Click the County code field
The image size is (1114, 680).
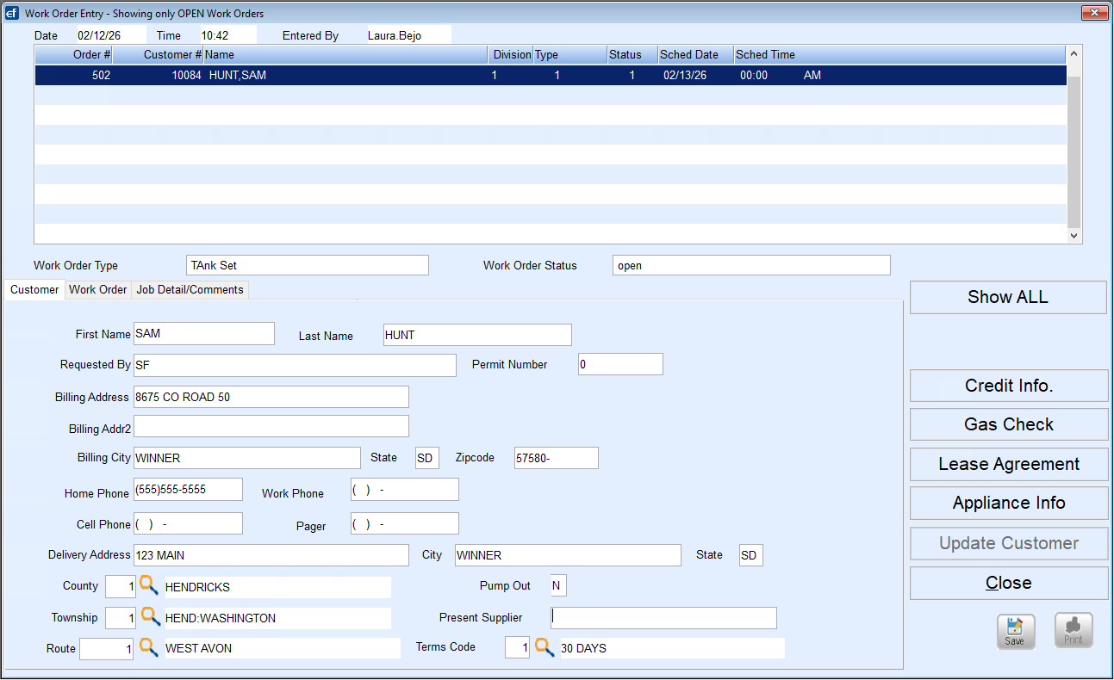tap(121, 587)
